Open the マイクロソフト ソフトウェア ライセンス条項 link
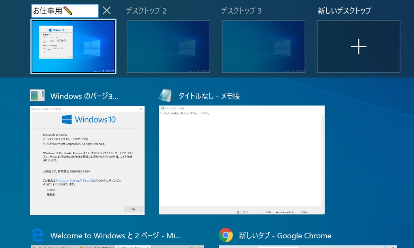Viewport: 414px width, 248px height. pos(76,180)
